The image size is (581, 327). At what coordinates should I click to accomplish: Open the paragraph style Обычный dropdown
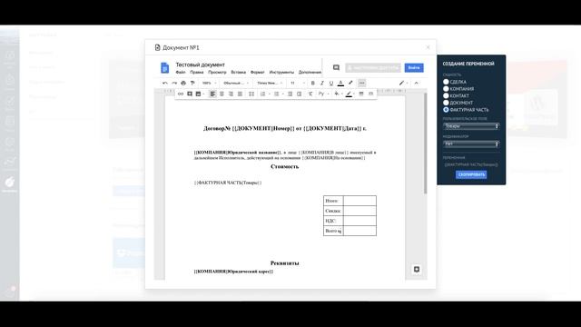236,83
